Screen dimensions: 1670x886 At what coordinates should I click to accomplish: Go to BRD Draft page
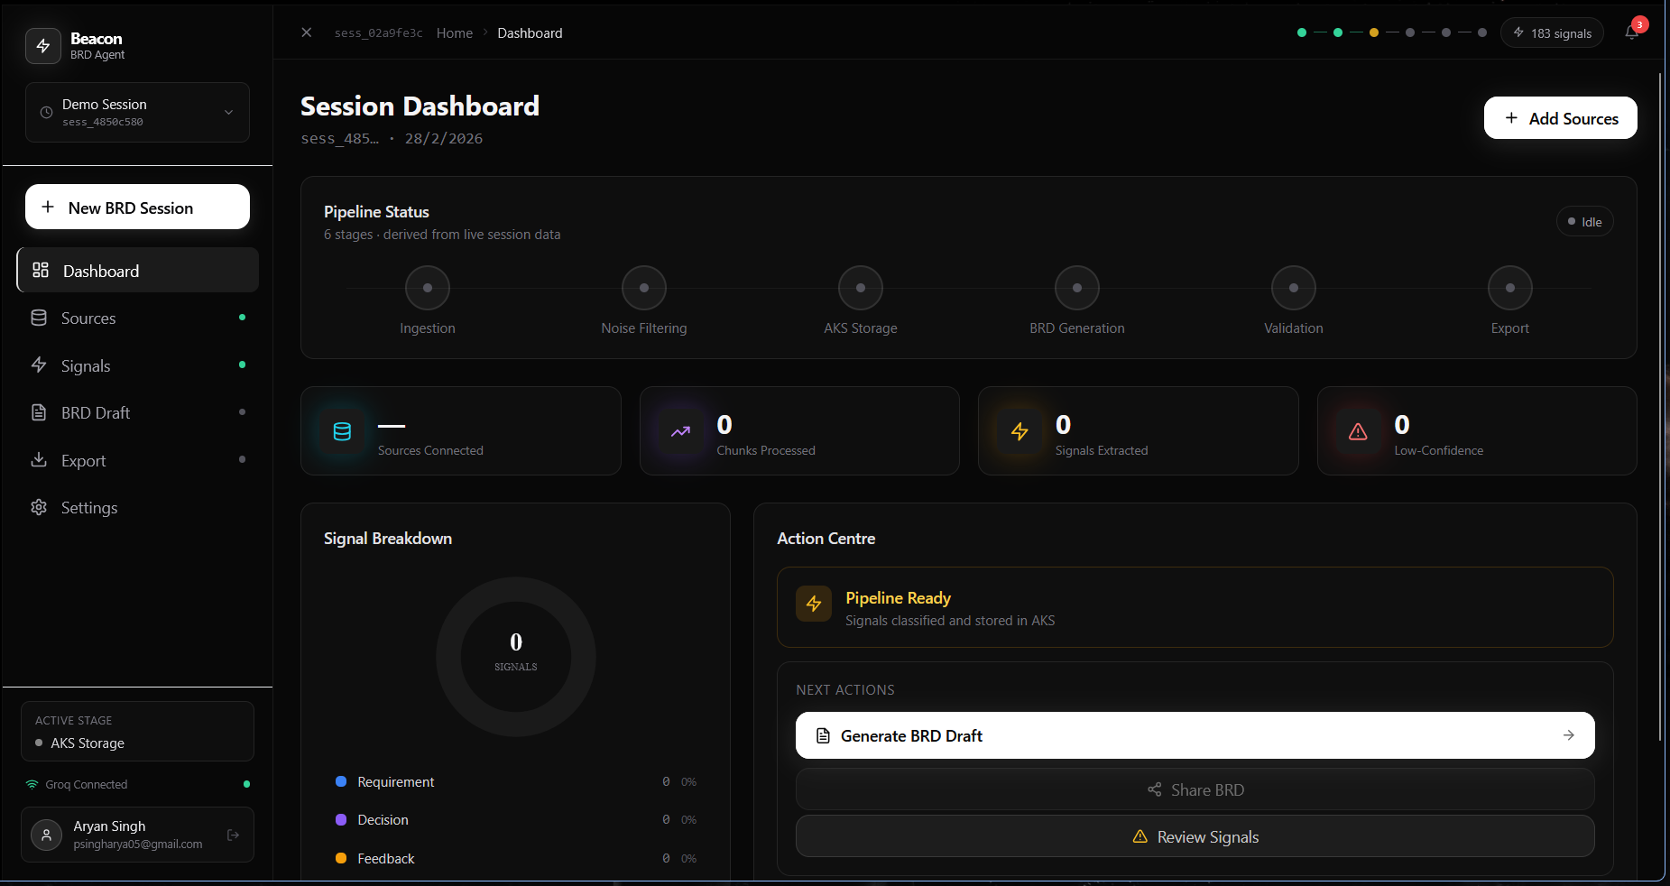tap(96, 413)
